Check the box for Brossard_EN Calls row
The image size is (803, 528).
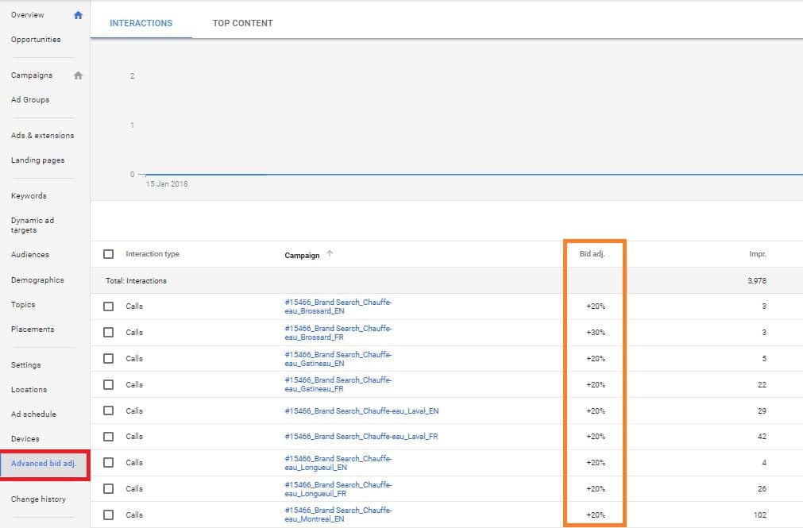pos(109,306)
